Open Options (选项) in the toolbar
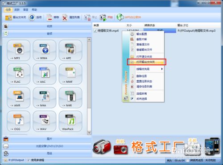Screen dimensions: 223x165 (x=32, y=17)
